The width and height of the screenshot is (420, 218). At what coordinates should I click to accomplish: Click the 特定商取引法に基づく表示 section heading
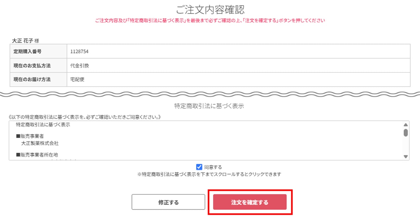tap(209, 106)
